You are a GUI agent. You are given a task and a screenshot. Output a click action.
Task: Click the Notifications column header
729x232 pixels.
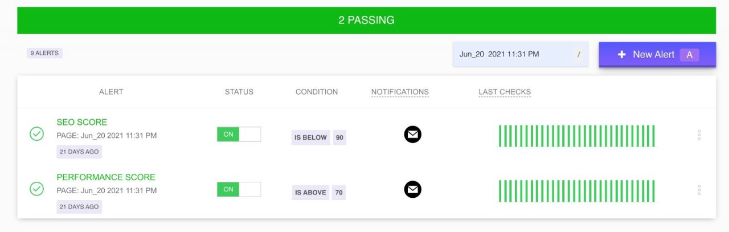[x=400, y=92]
